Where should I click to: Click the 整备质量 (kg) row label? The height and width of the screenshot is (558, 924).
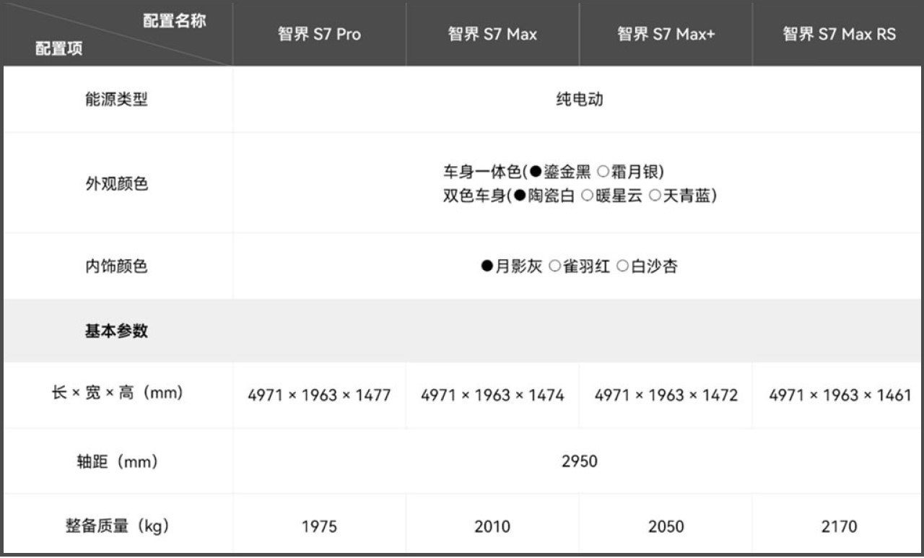point(117,526)
